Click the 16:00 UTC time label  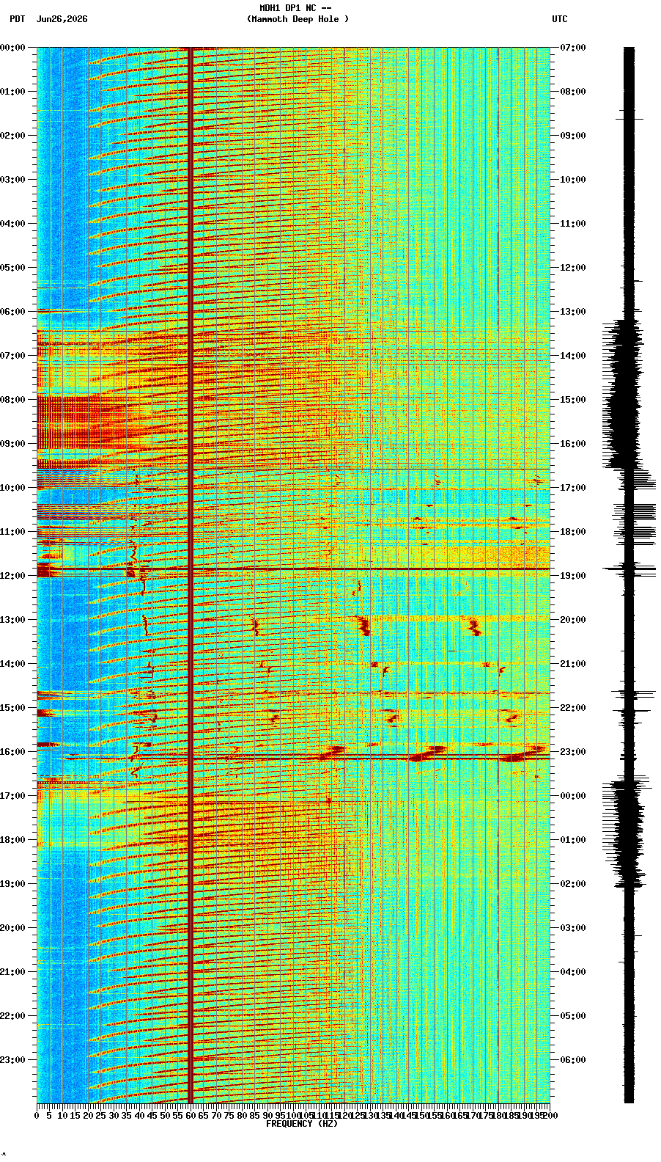573,444
